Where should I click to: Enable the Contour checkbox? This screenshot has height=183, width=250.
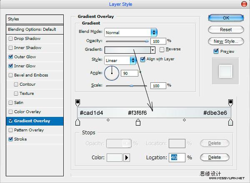click(x=16, y=84)
